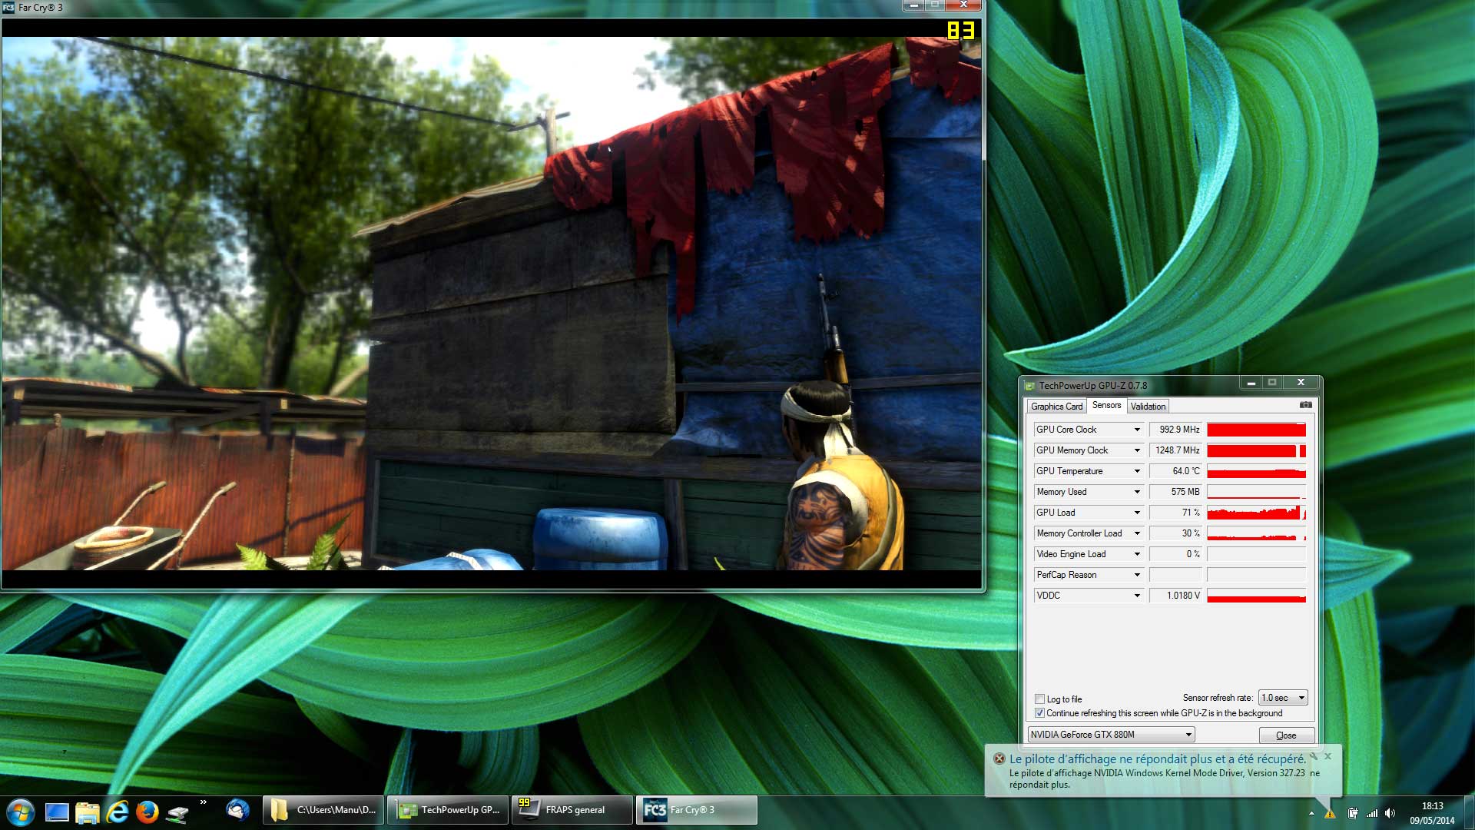Click the taskbar clock showing 18:13

1432,806
